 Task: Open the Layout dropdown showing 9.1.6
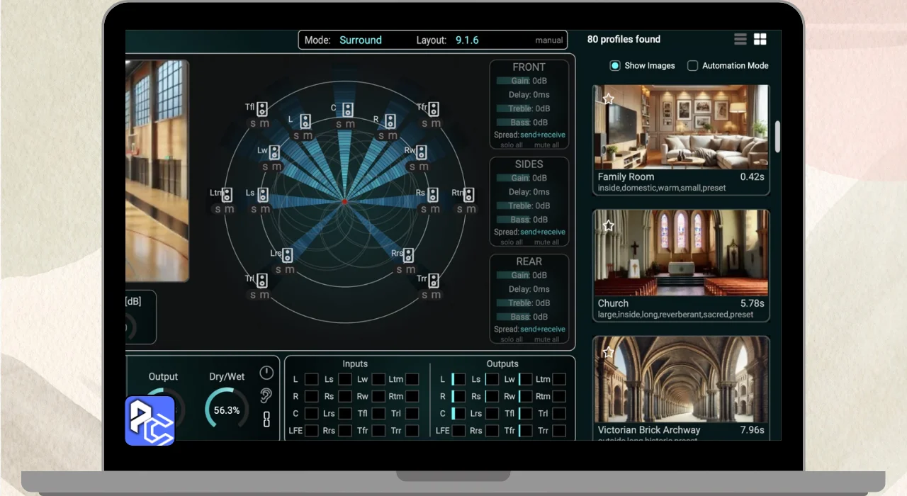(467, 40)
